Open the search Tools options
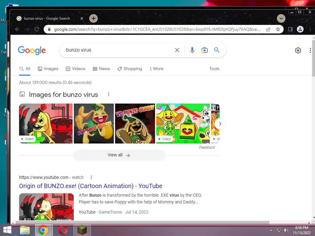The width and height of the screenshot is (315, 236). click(214, 69)
